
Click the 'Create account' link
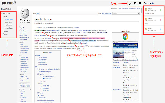click(133, 8)
